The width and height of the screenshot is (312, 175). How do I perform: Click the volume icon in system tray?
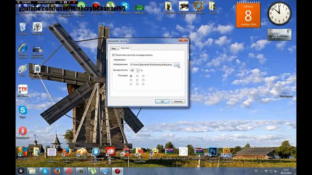pyautogui.click(x=275, y=171)
